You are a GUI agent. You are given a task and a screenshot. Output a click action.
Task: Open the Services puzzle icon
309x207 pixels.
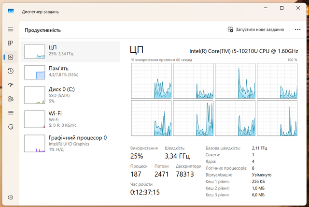(11, 127)
